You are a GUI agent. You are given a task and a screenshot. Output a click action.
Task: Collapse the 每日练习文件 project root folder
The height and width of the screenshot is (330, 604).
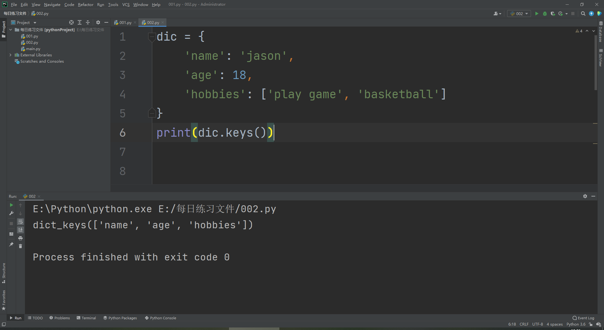11,30
